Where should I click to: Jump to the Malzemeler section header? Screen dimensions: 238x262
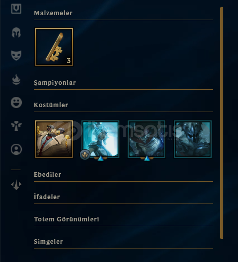[x=53, y=13]
